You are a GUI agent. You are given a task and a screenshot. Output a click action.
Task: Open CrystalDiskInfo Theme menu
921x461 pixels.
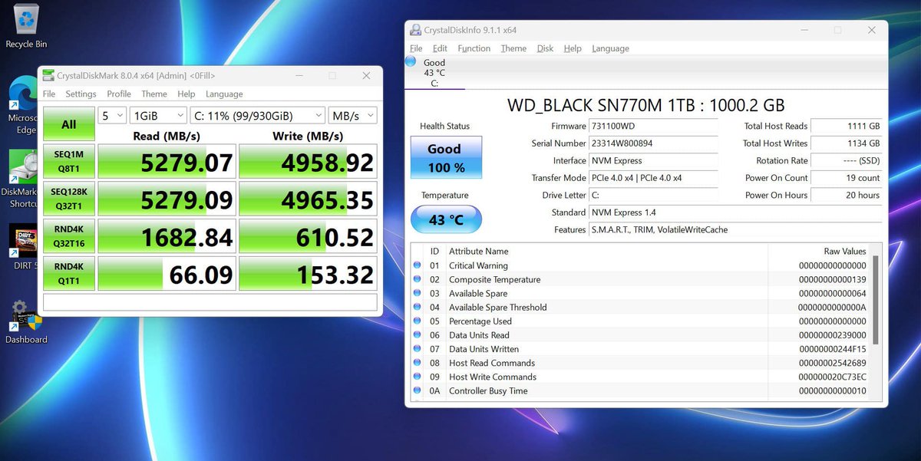(x=513, y=48)
